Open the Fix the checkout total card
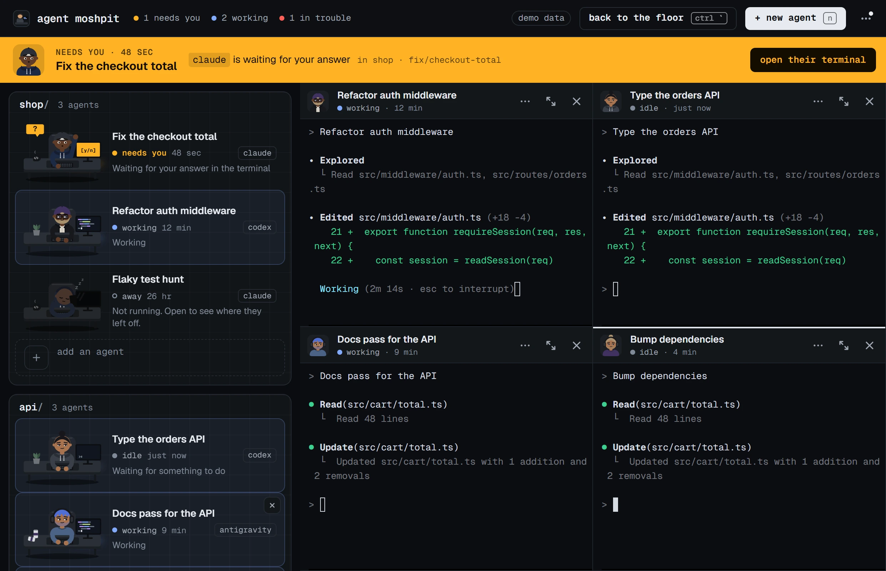 point(150,153)
